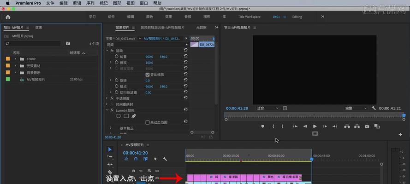This screenshot has width=410, height=184.
Task: Mark In point in Program Monitor
Action: point(273,126)
